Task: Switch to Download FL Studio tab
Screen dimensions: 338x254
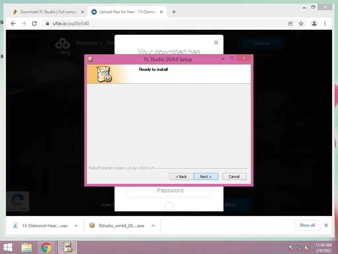Action: pyautogui.click(x=49, y=12)
